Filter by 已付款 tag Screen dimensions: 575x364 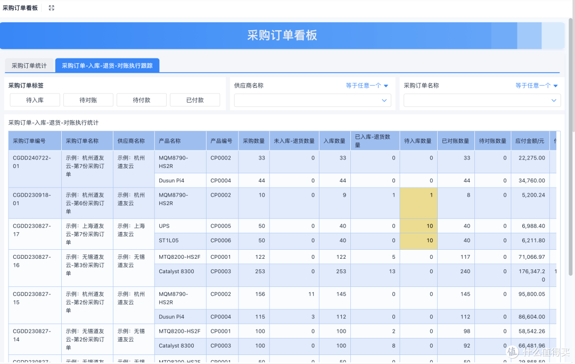[x=195, y=100]
